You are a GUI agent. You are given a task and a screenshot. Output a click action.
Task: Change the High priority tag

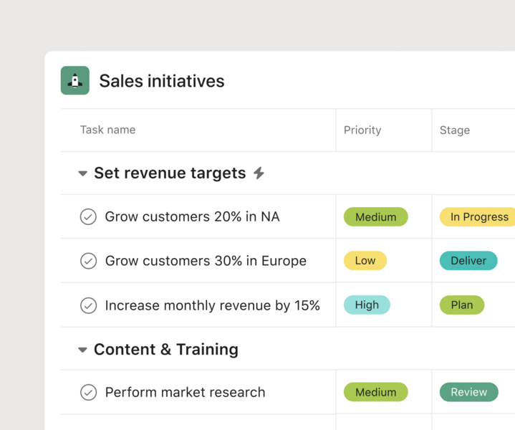tap(367, 305)
